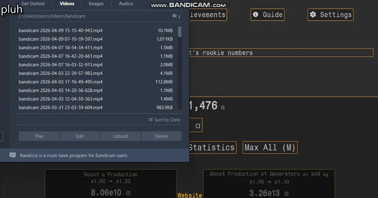Click the Delete button in Bandicam
378x198 pixels.
tap(161, 136)
